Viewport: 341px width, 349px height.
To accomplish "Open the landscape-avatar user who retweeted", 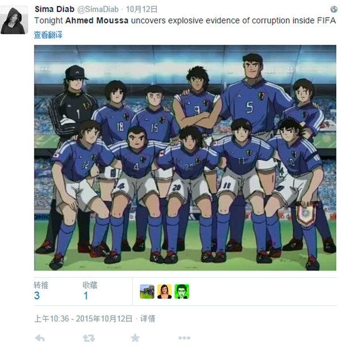I will pos(147,292).
